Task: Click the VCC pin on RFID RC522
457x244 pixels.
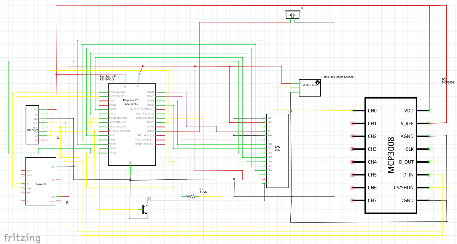Action: [43, 110]
